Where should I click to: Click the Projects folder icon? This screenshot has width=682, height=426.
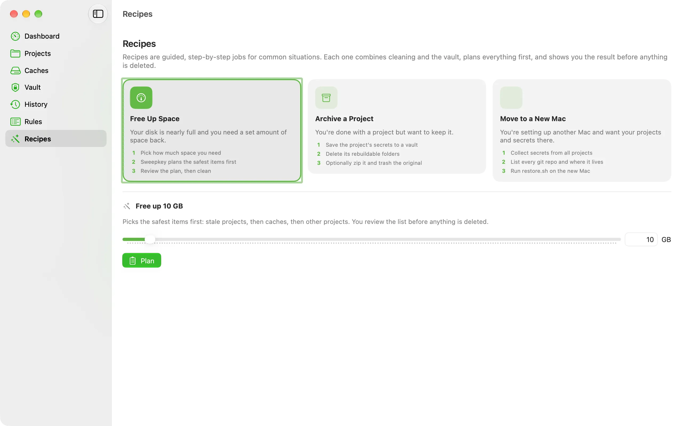15,54
